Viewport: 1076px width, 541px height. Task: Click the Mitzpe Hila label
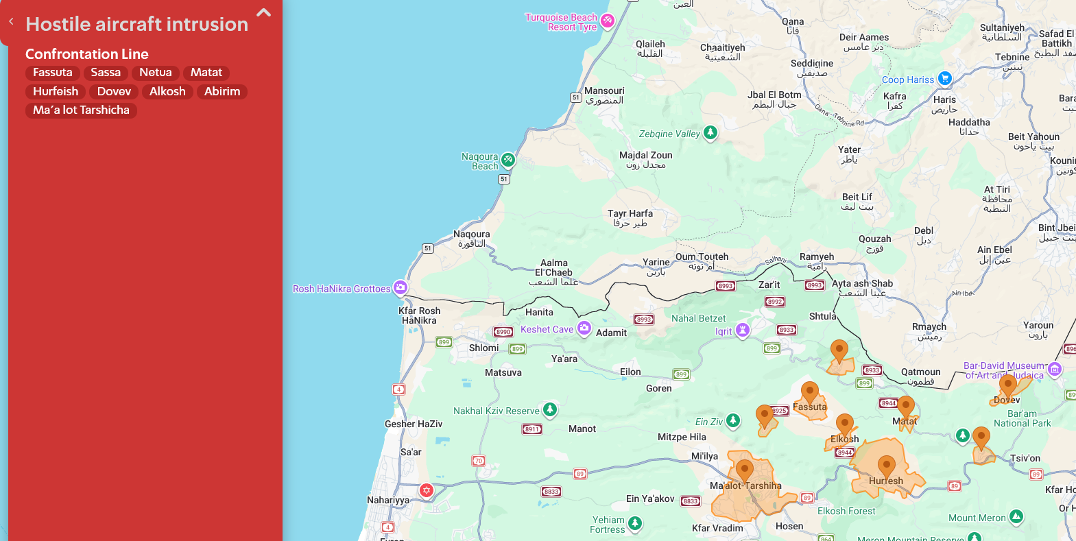(x=682, y=437)
